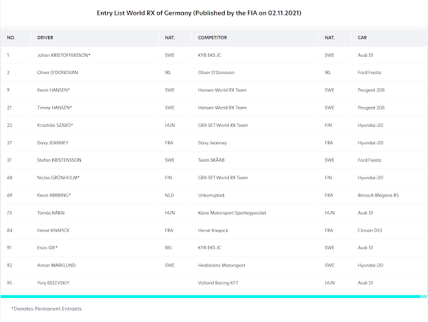Click the 'CAR' column header
Image resolution: width=428 pixels, height=322 pixels.
click(362, 37)
